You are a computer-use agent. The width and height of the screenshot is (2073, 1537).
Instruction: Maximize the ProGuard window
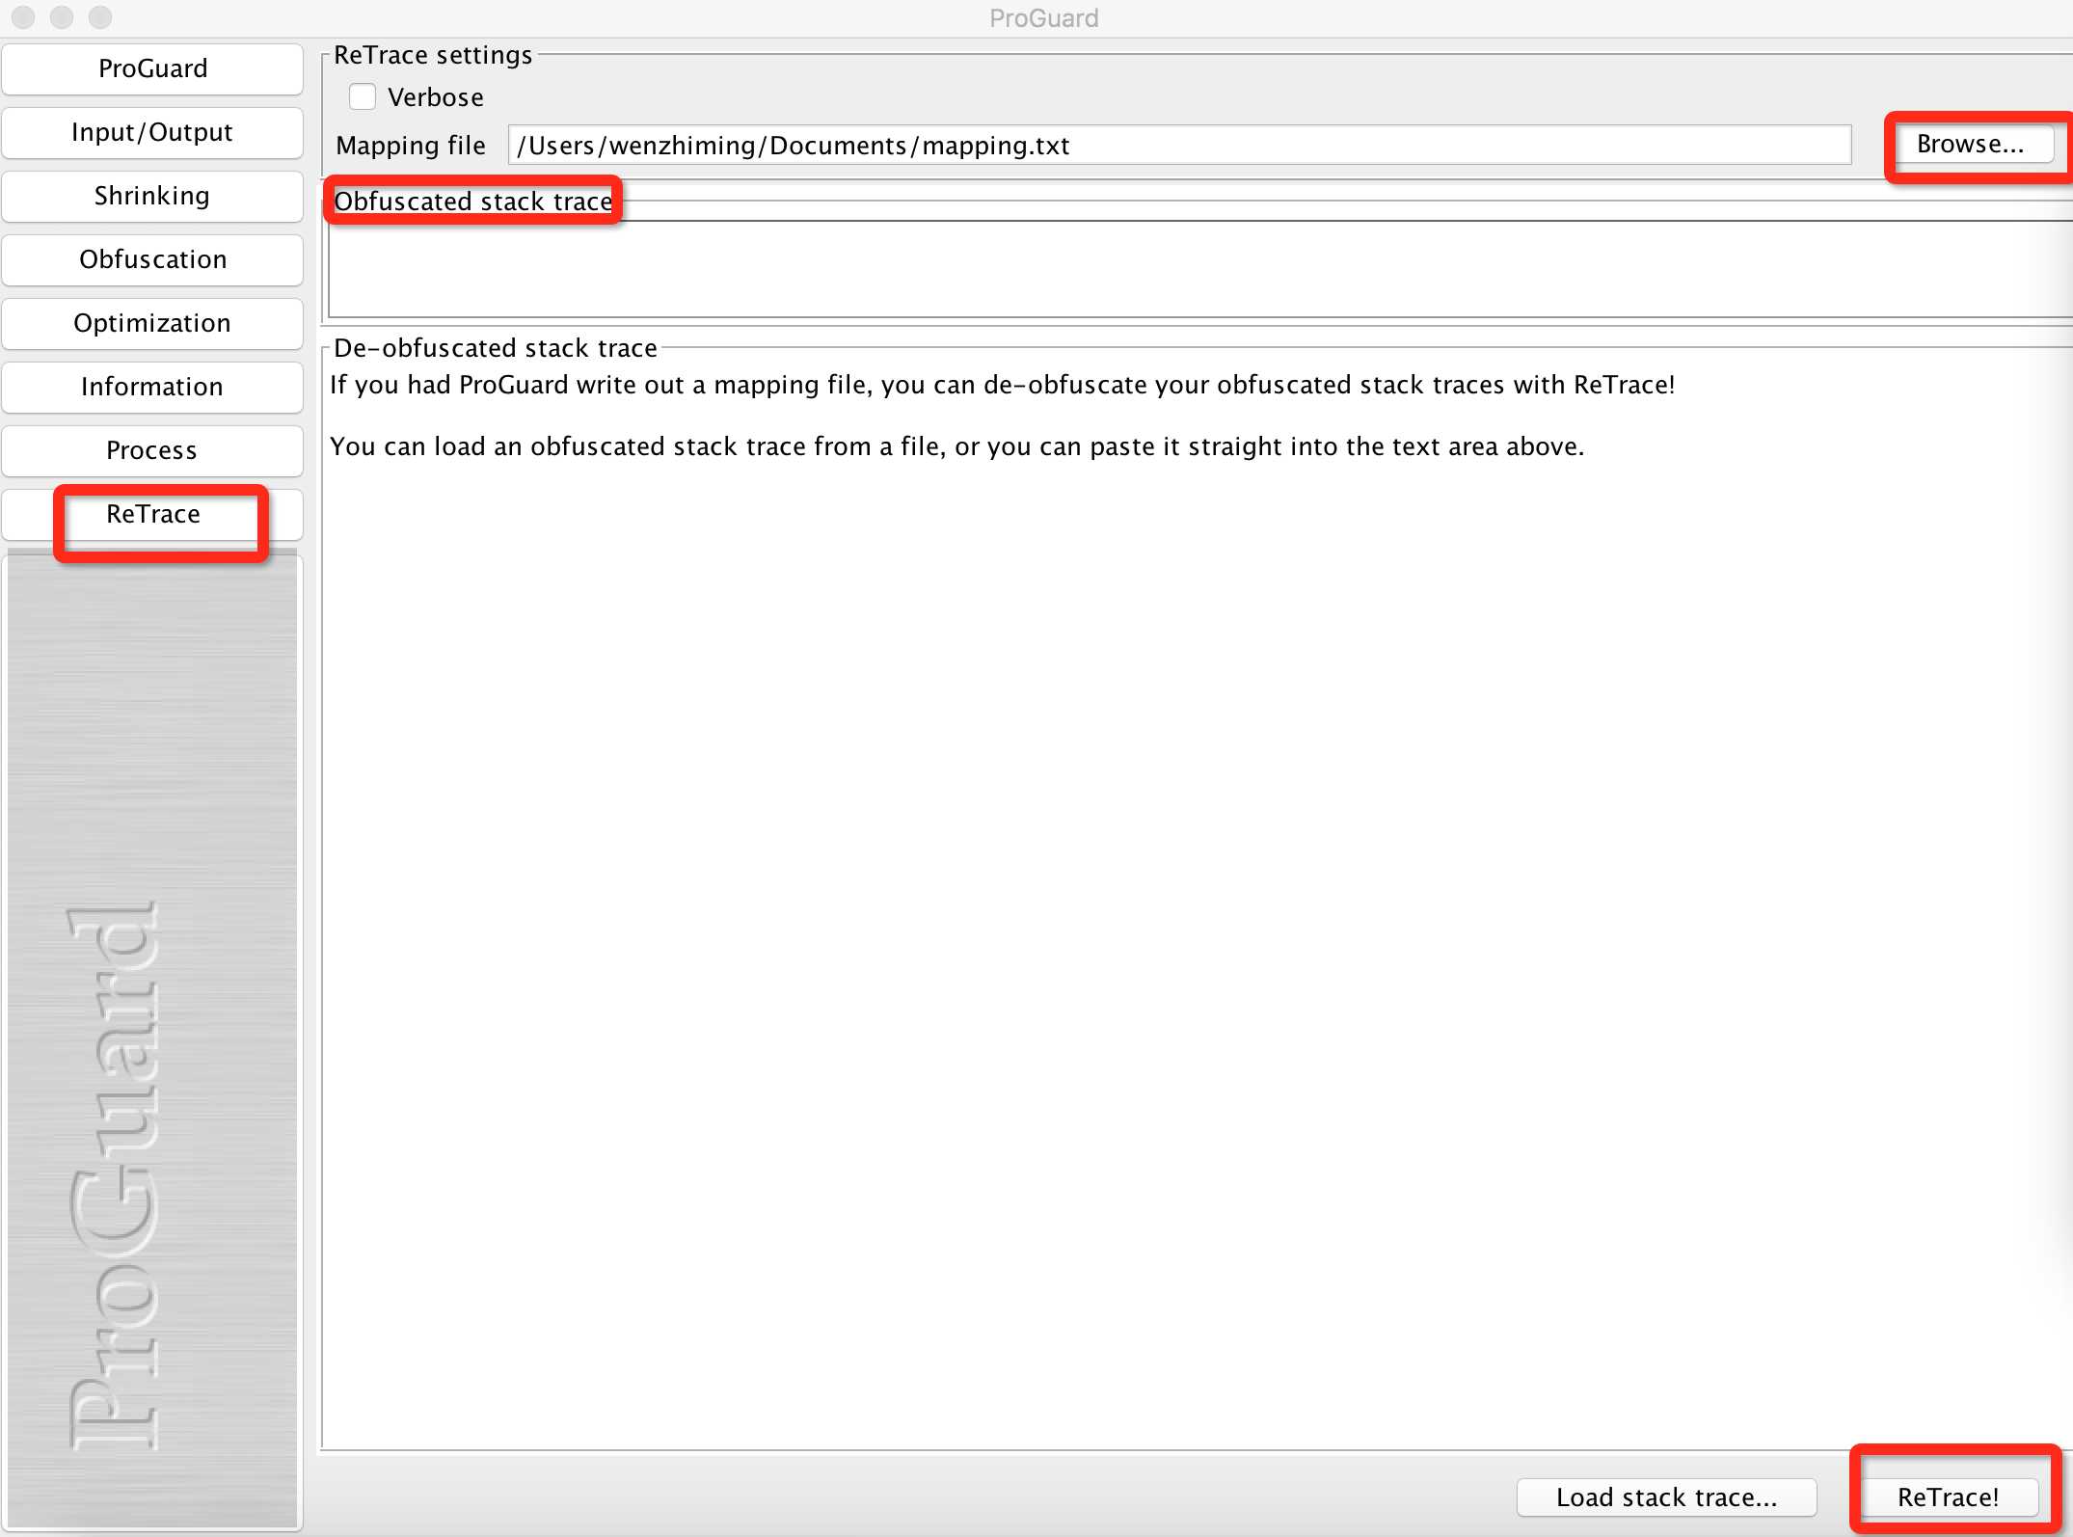(100, 17)
